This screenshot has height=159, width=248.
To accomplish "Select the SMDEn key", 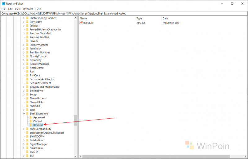I will [x=34, y=152].
